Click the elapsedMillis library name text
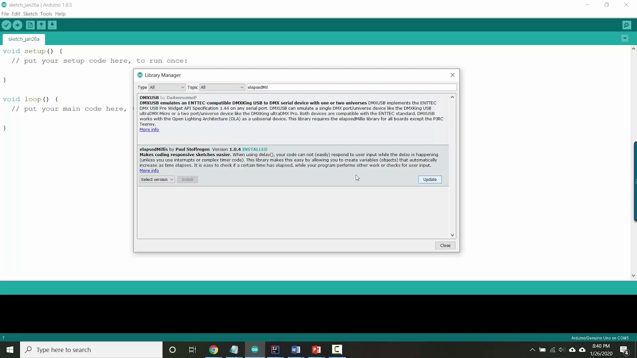Screen dimensions: 637x358 (x=154, y=149)
